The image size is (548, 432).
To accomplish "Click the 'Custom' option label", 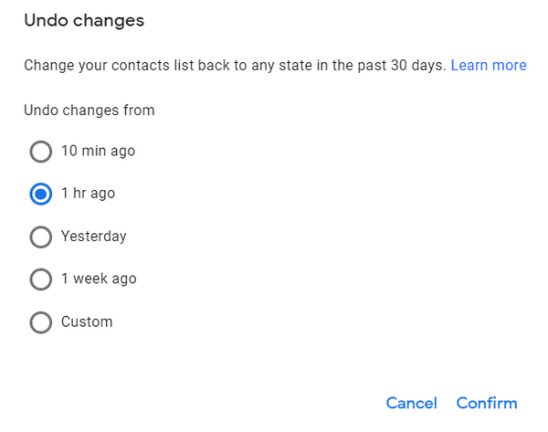I will pyautogui.click(x=87, y=321).
